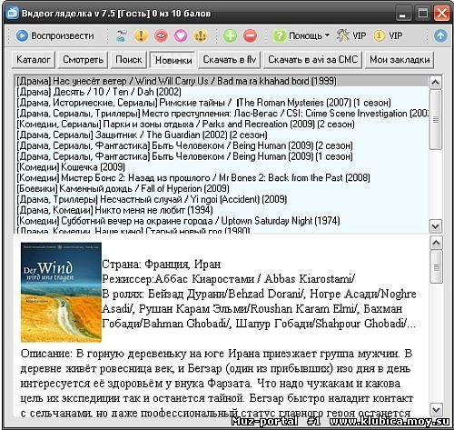Click the tools VIP settings icon

(x=351, y=35)
